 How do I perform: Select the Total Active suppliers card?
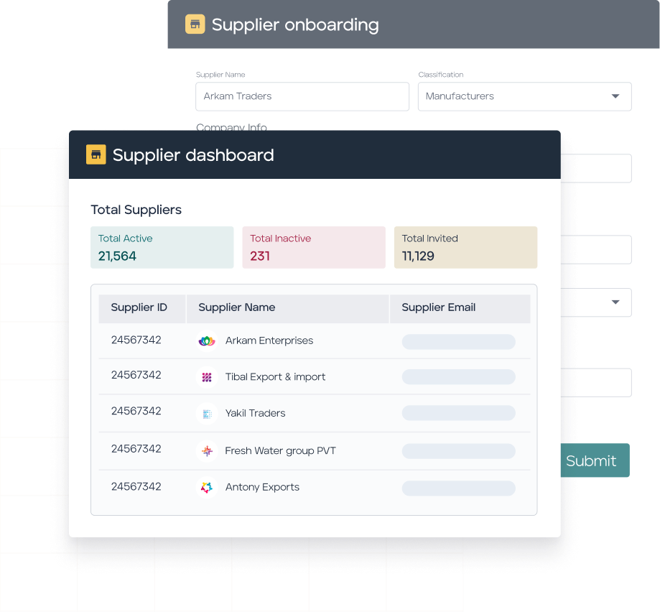(162, 248)
